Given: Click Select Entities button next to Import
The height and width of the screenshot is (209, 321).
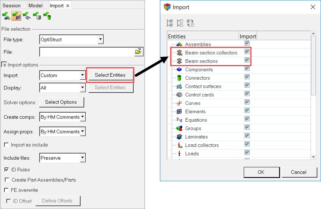Looking at the screenshot, I should tap(110, 75).
